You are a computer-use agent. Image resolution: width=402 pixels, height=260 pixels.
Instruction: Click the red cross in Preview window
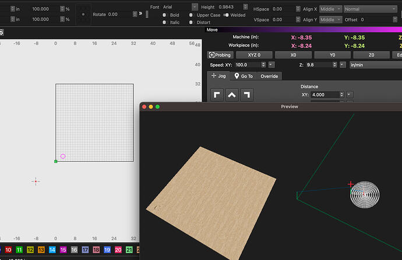[x=351, y=184]
